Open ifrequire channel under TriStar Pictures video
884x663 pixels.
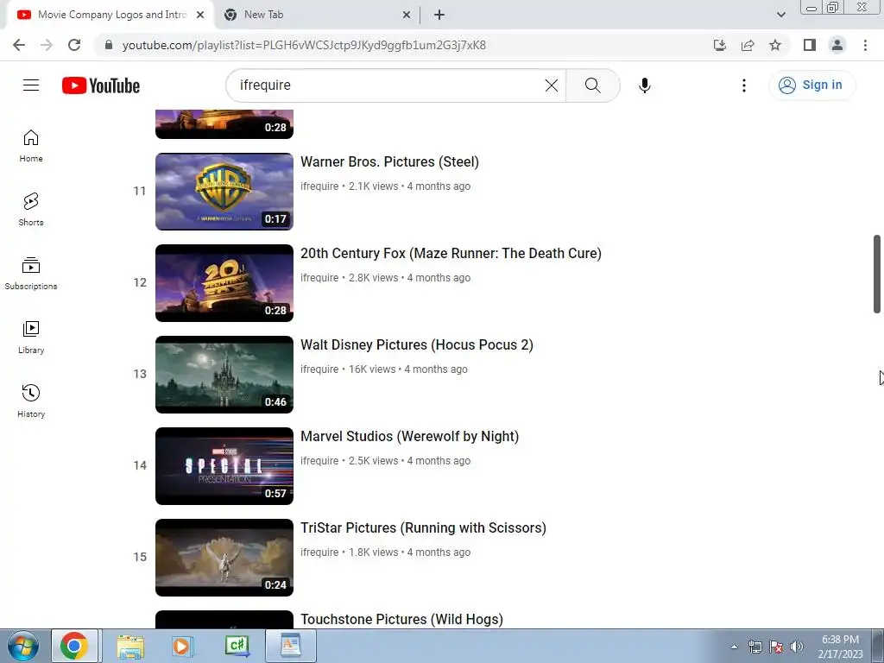319,552
